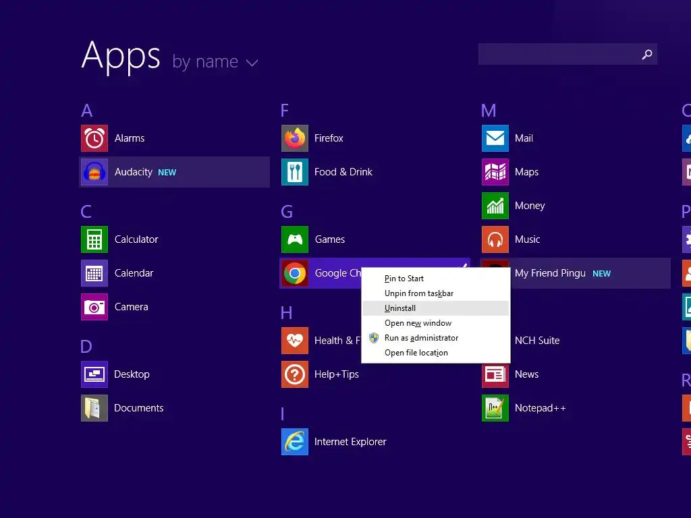Click the letter I group header

[283, 414]
